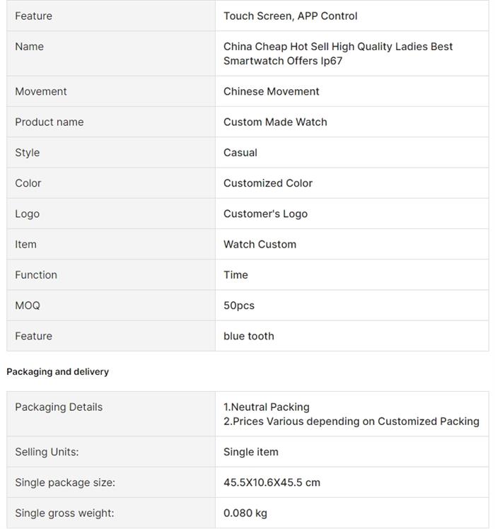Click the "Chinese Movement" value cell
Viewport: 495px width, 529px height.
(x=271, y=91)
